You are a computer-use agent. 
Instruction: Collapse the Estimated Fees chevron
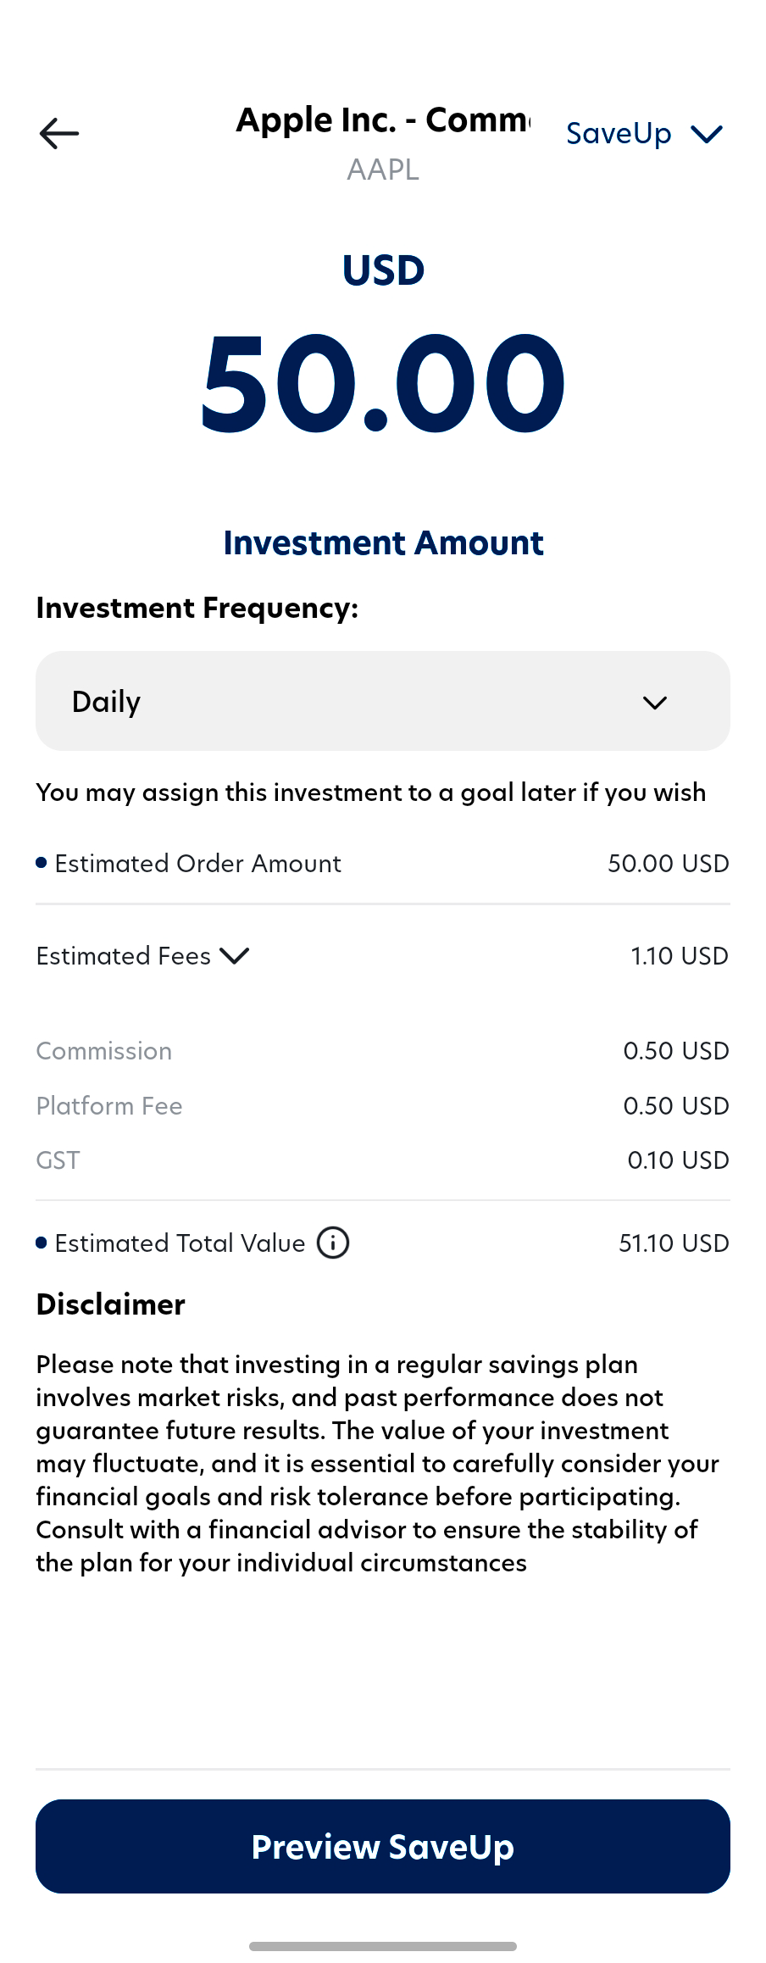coord(235,956)
